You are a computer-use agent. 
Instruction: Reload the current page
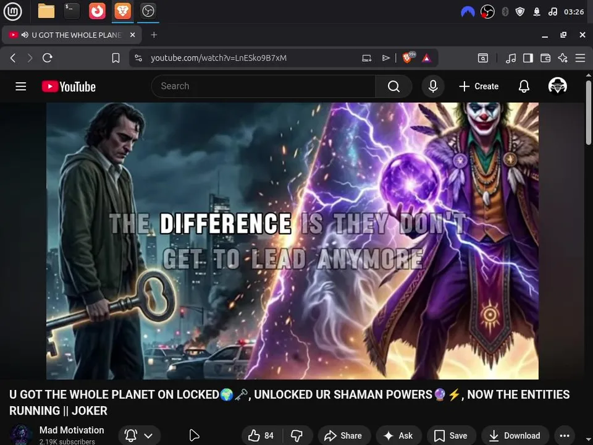48,58
